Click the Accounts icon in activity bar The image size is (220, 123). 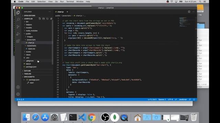(18, 87)
